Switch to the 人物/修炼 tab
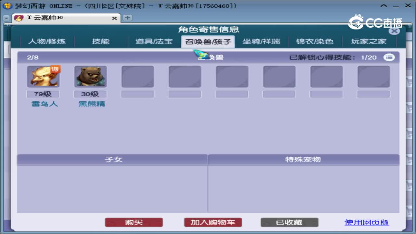This screenshot has width=416, height=234. coord(47,42)
